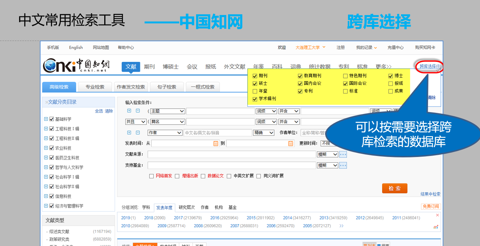This screenshot has height=246, width=480.
Task: Toggle 博士 database checkbox
Action: 391,76
